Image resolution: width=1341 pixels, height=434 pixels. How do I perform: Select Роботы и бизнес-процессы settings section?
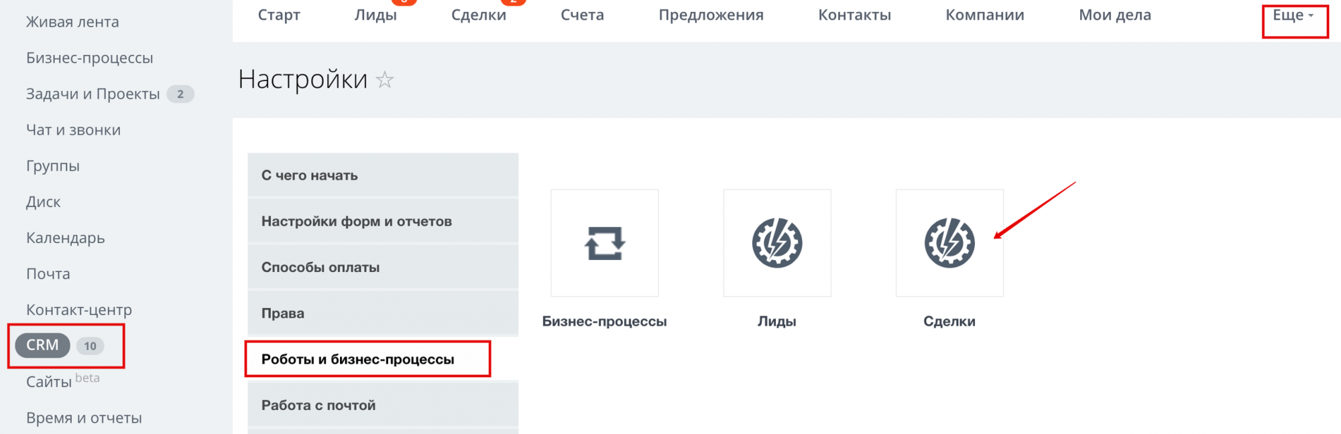click(x=358, y=359)
